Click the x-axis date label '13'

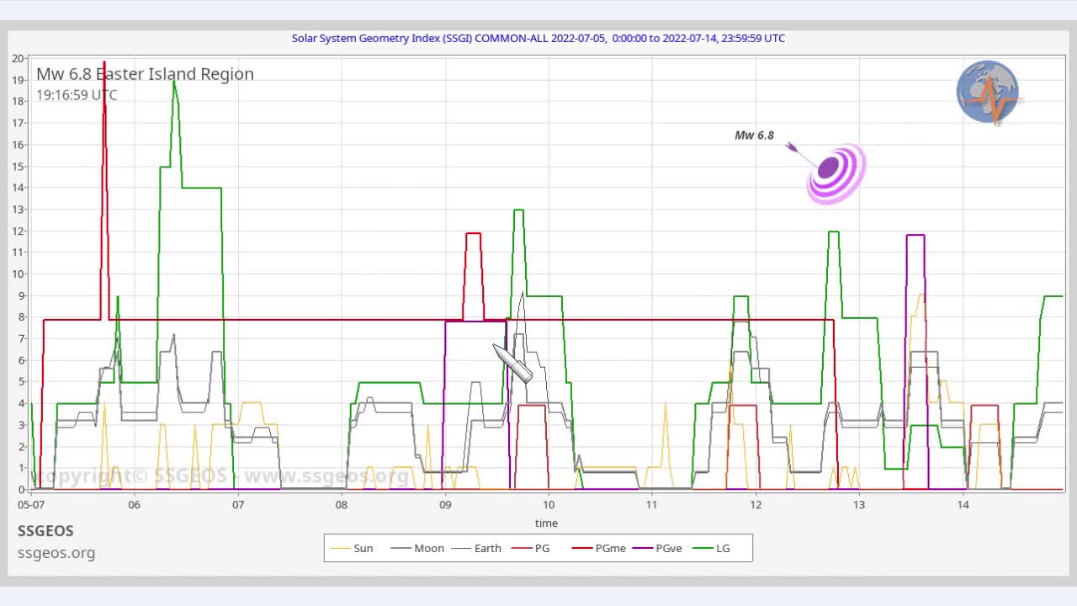tap(859, 504)
